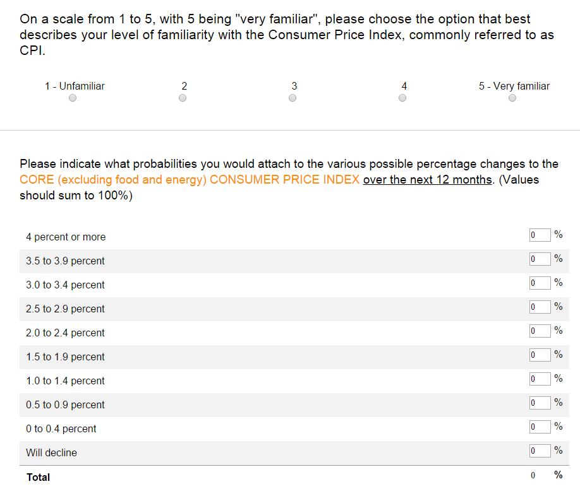Focus the 'Will decline' percentage field
The height and width of the screenshot is (496, 580).
pyautogui.click(x=540, y=451)
